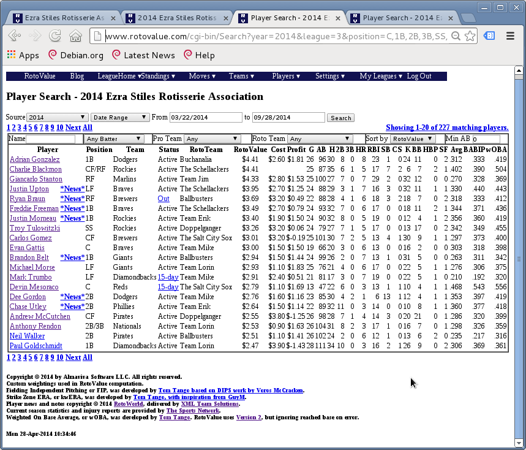Screen dimensions: 526x450
Task: Open the Source year dropdown
Action: pos(57,117)
